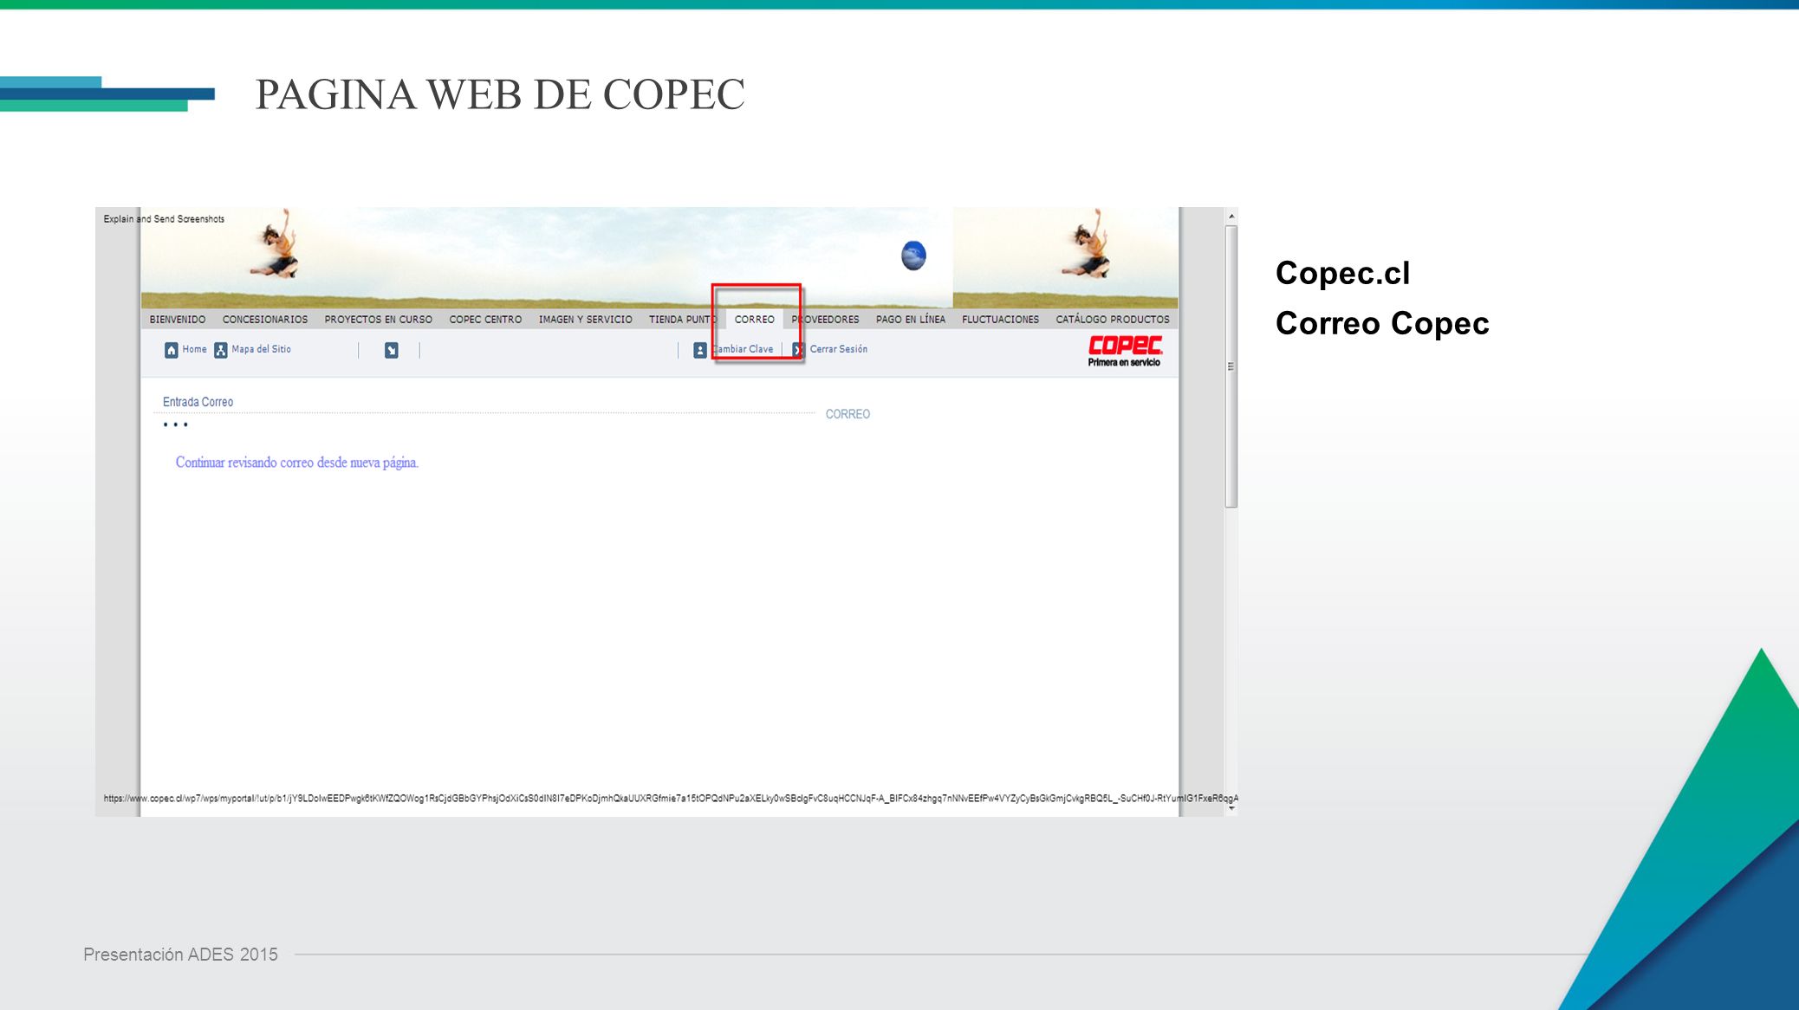This screenshot has width=1799, height=1010.
Task: Click the vertical scrollbar thumb
Action: (1231, 366)
